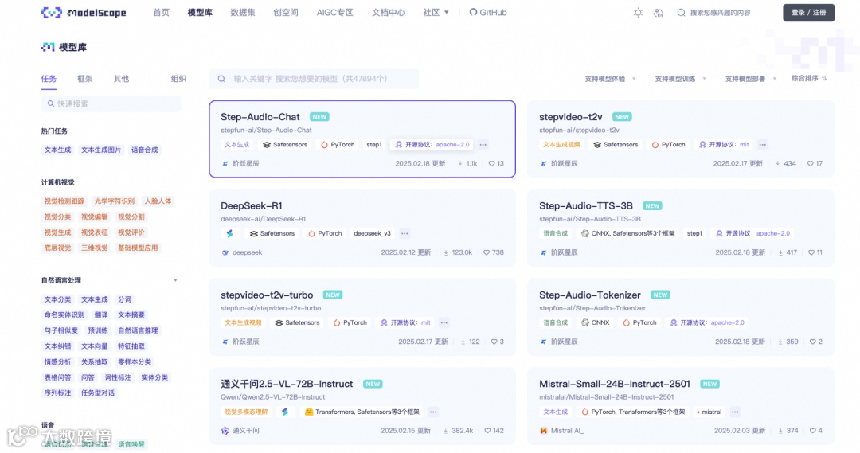Viewport: 860px width, 453px height.
Task: Click the top search magnifier icon
Action: [681, 13]
